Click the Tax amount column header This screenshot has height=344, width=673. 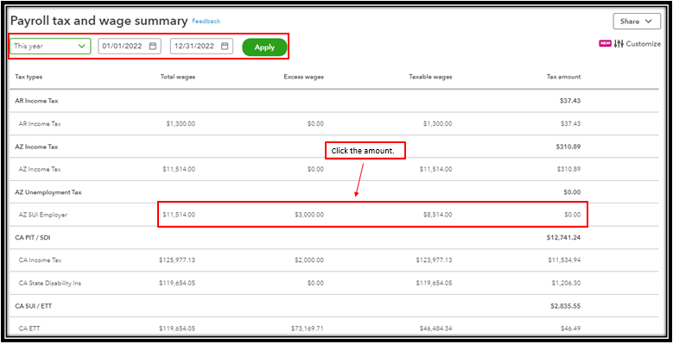point(563,77)
